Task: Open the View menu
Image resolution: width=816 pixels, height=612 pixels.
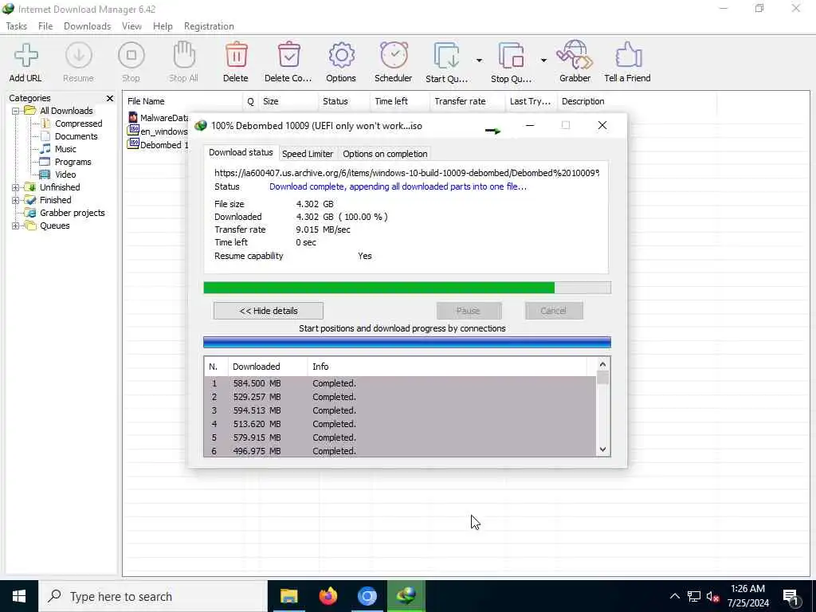Action: (131, 26)
